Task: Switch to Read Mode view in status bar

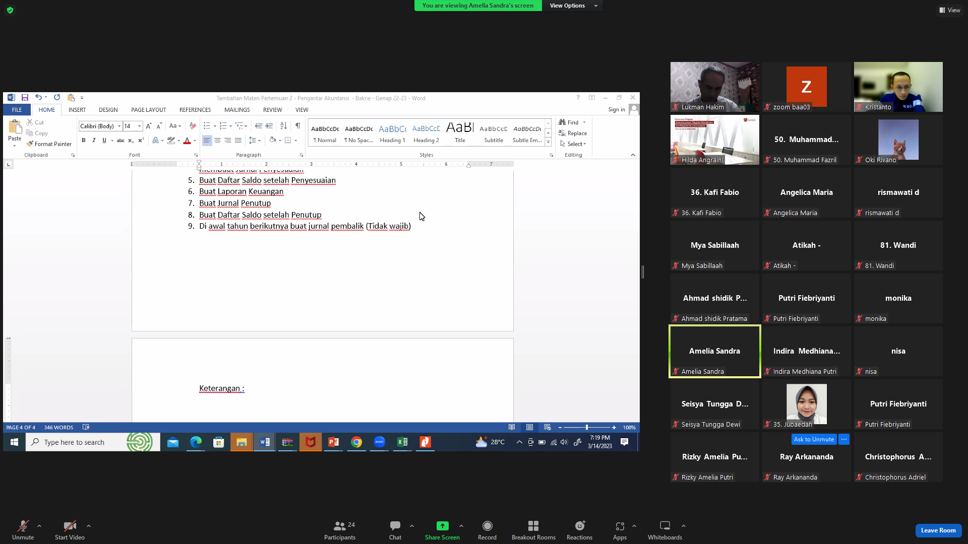Action: point(512,427)
